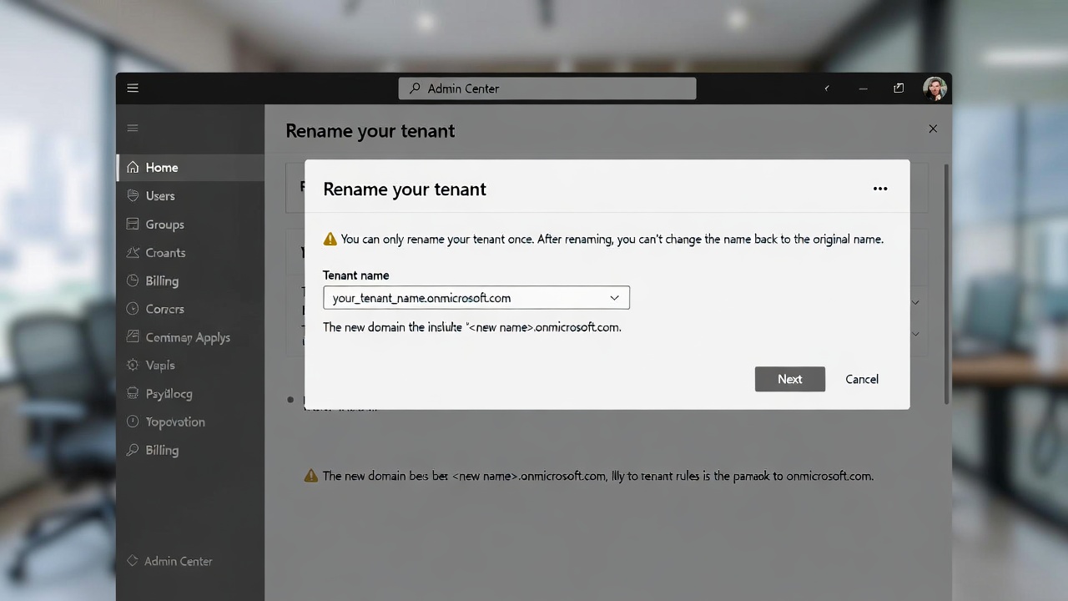This screenshot has width=1068, height=601.
Task: Expand the upper chevron on right side
Action: 915,302
